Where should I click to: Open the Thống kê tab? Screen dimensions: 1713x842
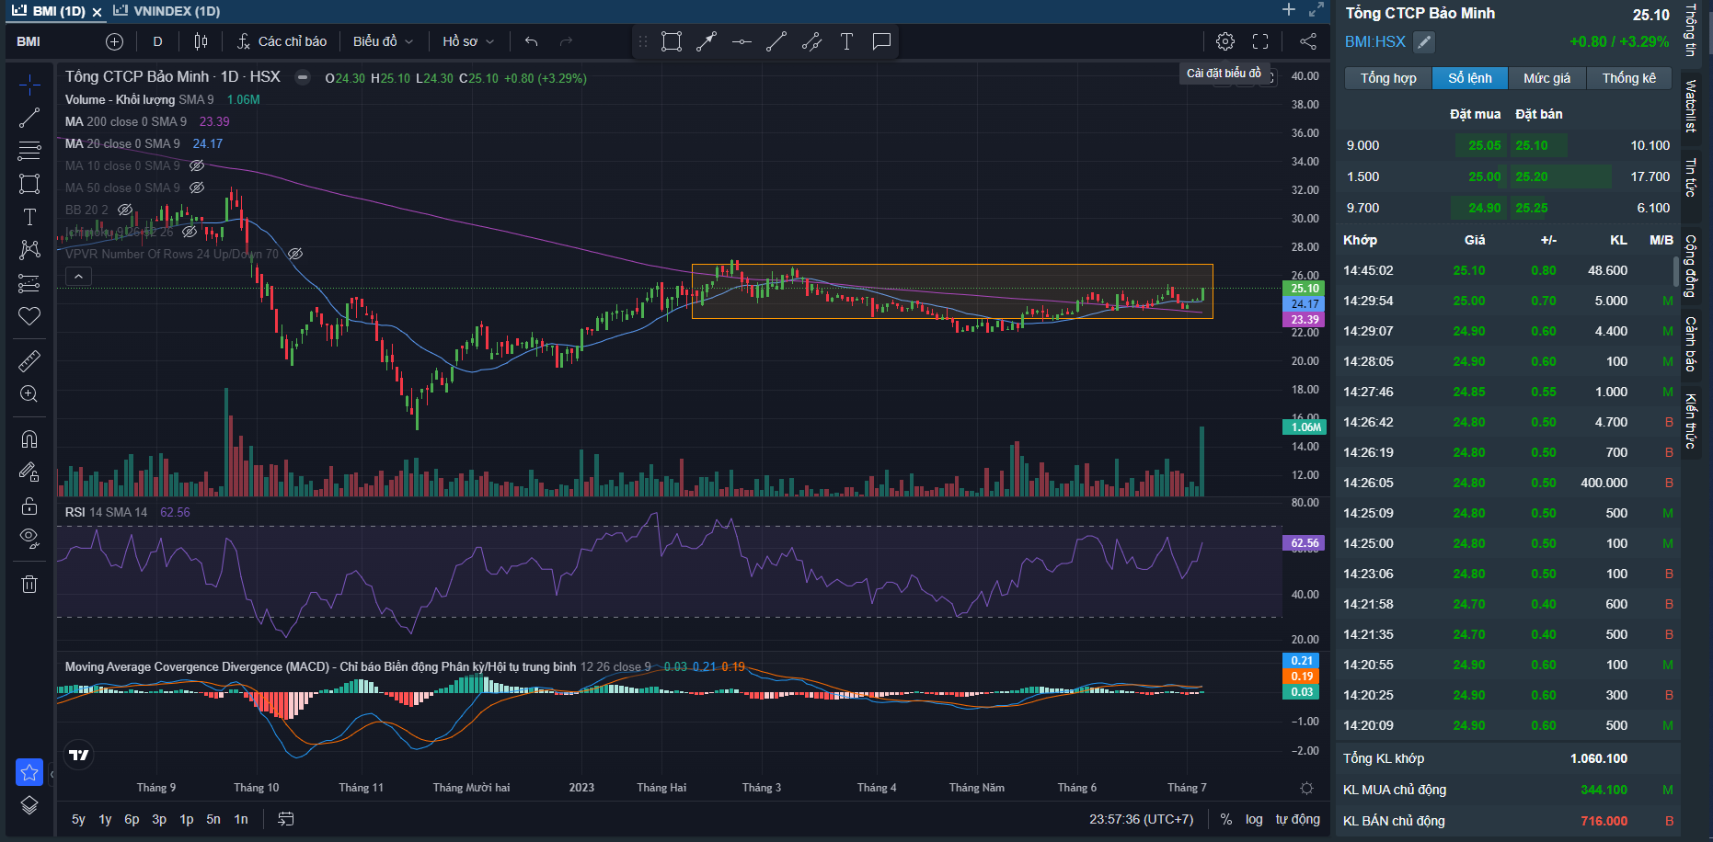(x=1628, y=78)
